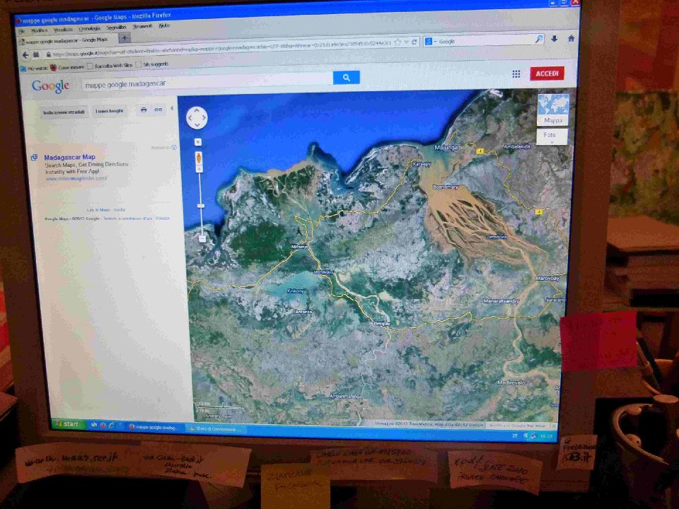Click the Google logo

50,86
